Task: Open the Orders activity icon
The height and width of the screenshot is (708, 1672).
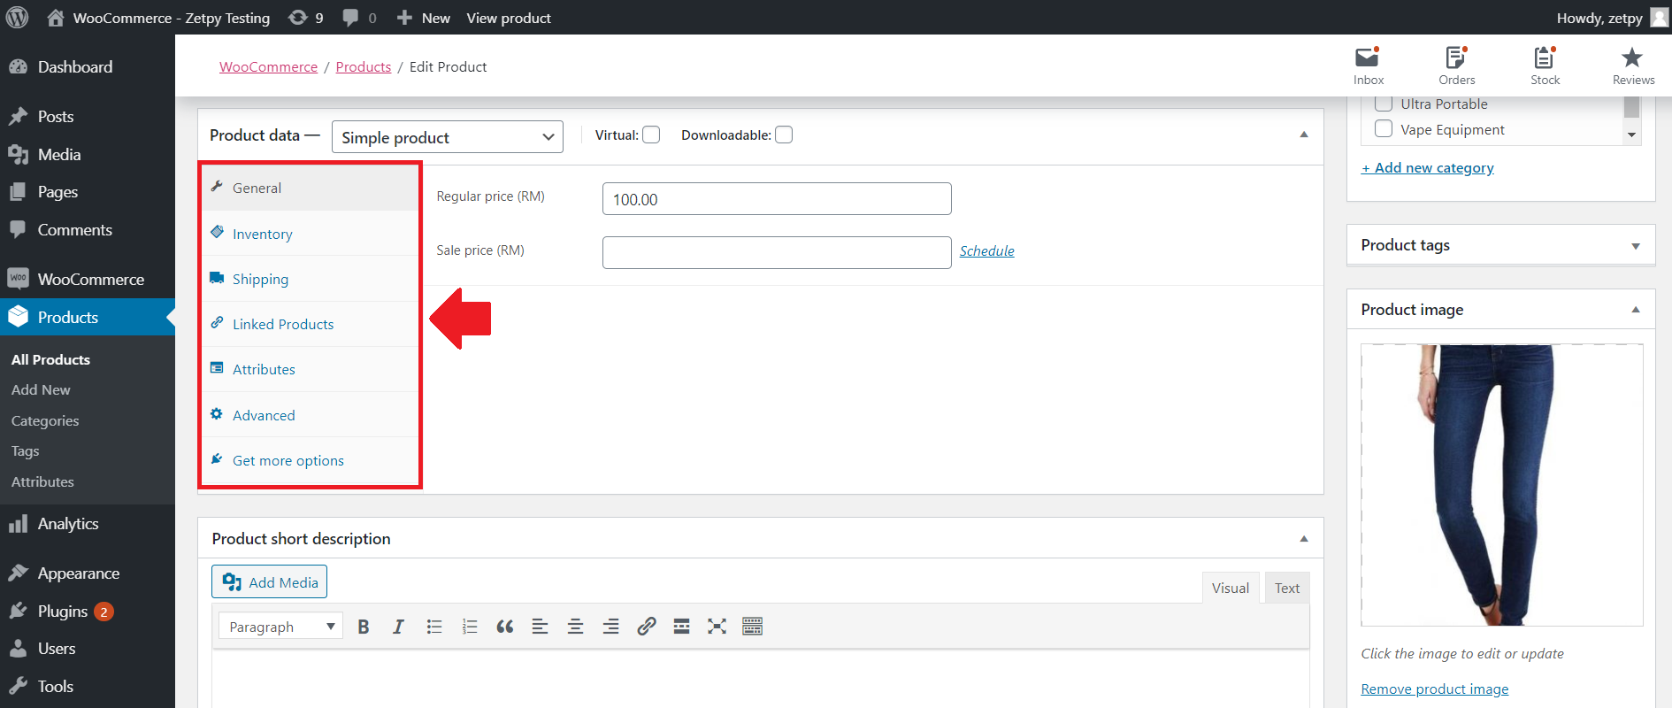Action: [1456, 65]
